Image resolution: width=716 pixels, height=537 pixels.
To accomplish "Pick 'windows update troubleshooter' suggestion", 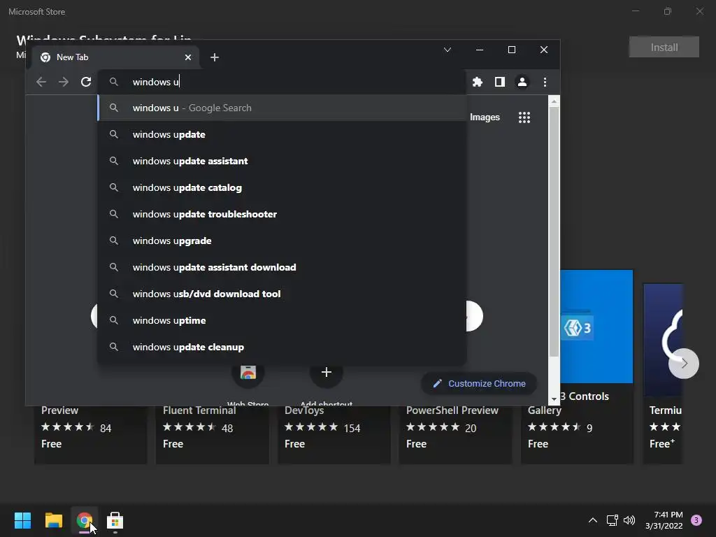I will (282, 214).
